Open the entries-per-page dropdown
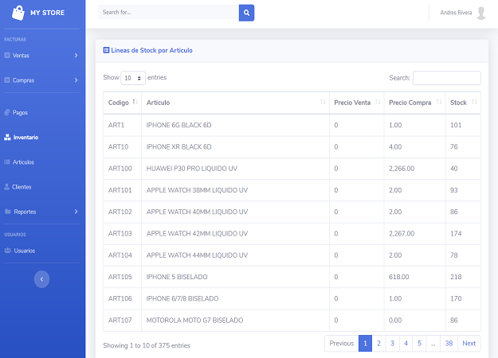Screen dimensions: 498x358 click(132, 78)
